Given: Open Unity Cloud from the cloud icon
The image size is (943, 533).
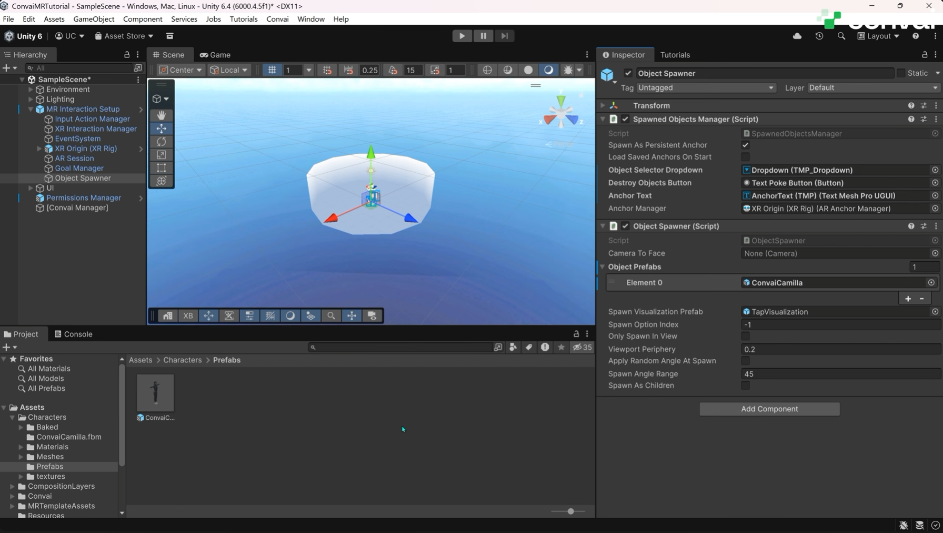Looking at the screenshot, I should [x=797, y=36].
